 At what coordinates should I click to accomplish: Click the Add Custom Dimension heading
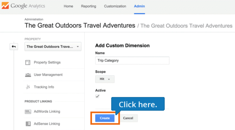point(122,46)
